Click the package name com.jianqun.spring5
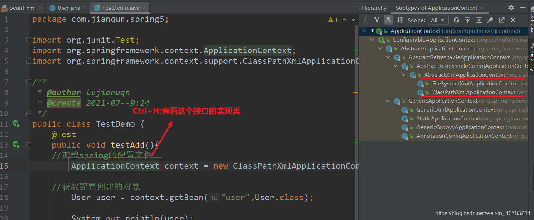 pos(118,19)
